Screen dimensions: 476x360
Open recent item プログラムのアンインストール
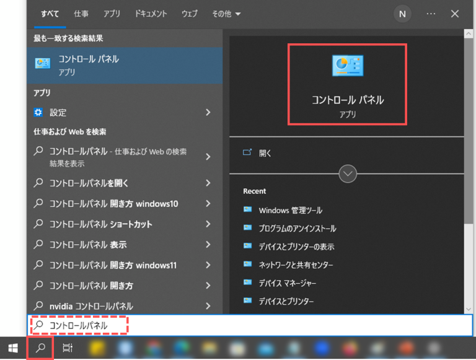point(297,228)
